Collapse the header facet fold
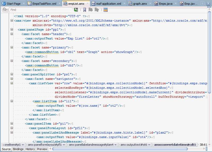The width and height of the screenshot is (212, 152). click(x=12, y=34)
